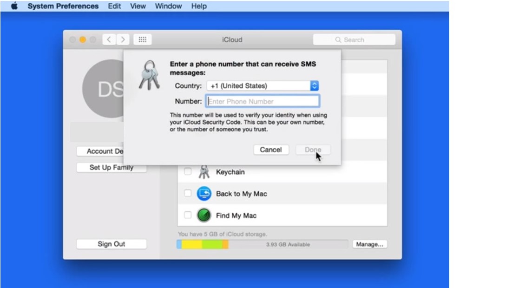Open the View menu
512x288 pixels.
138,7
